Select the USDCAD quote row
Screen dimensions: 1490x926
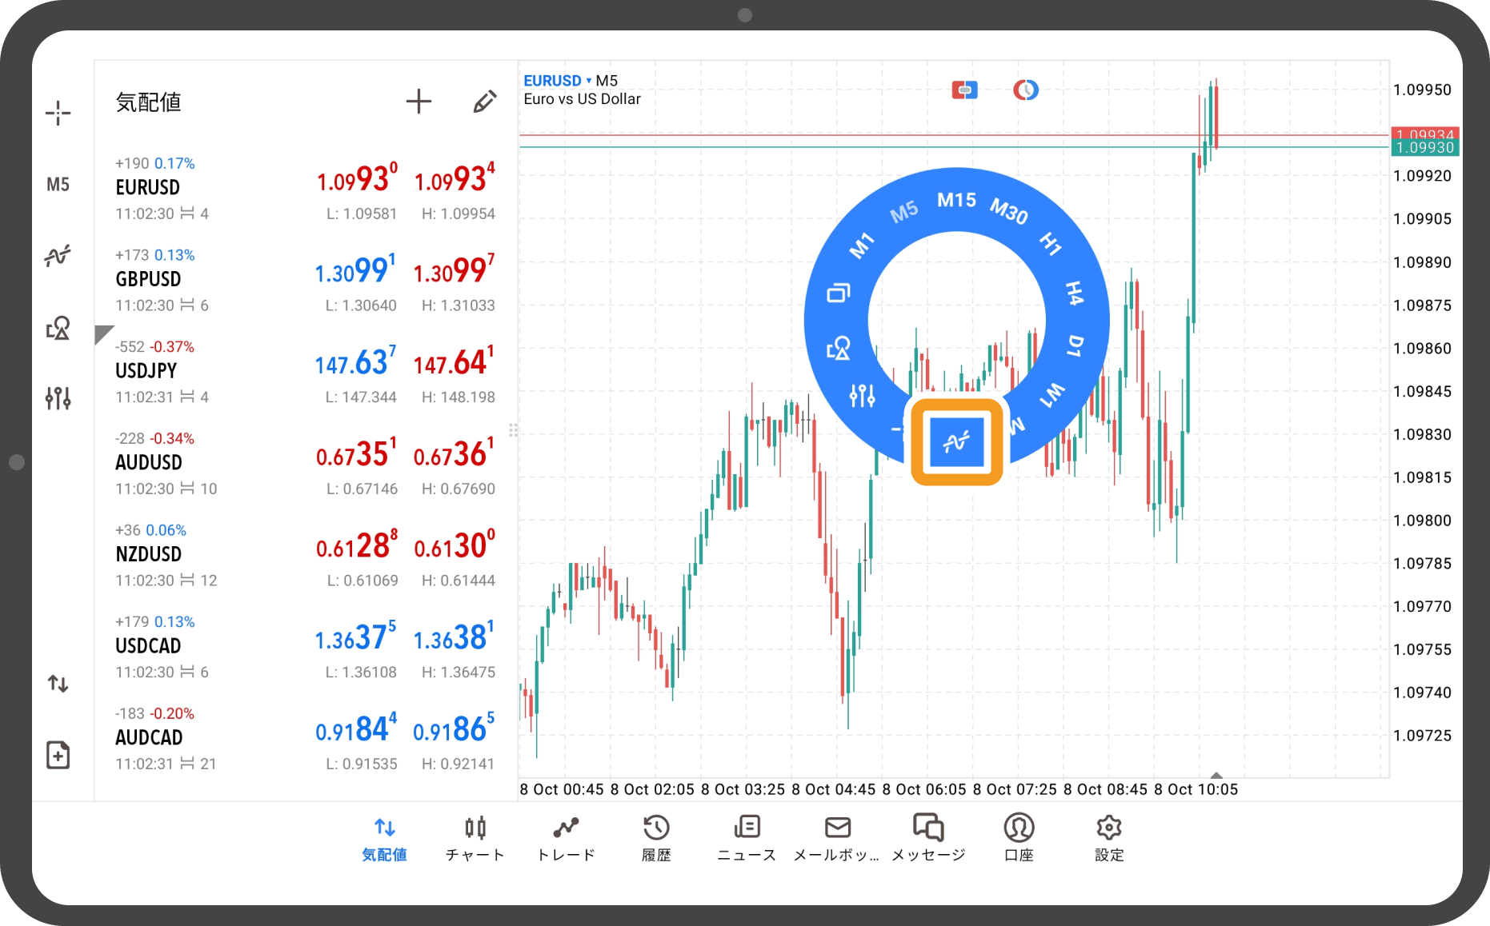point(304,647)
